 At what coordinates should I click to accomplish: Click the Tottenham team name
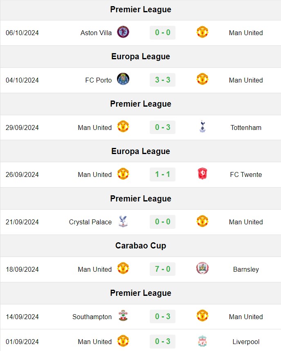point(246,127)
